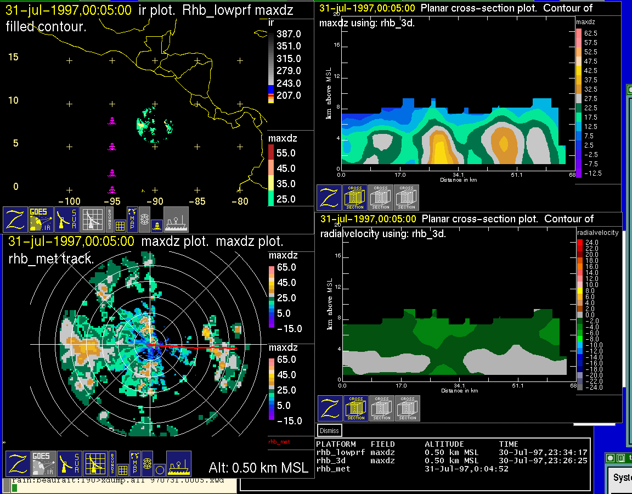Click the Zebra Z icon in the maxdz plot window
This screenshot has width=632, height=494.
(18, 463)
